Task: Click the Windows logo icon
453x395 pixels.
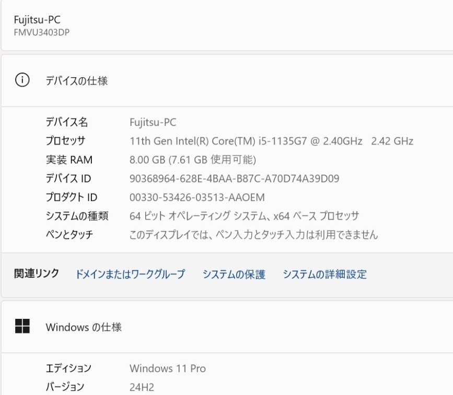Action: click(x=22, y=327)
